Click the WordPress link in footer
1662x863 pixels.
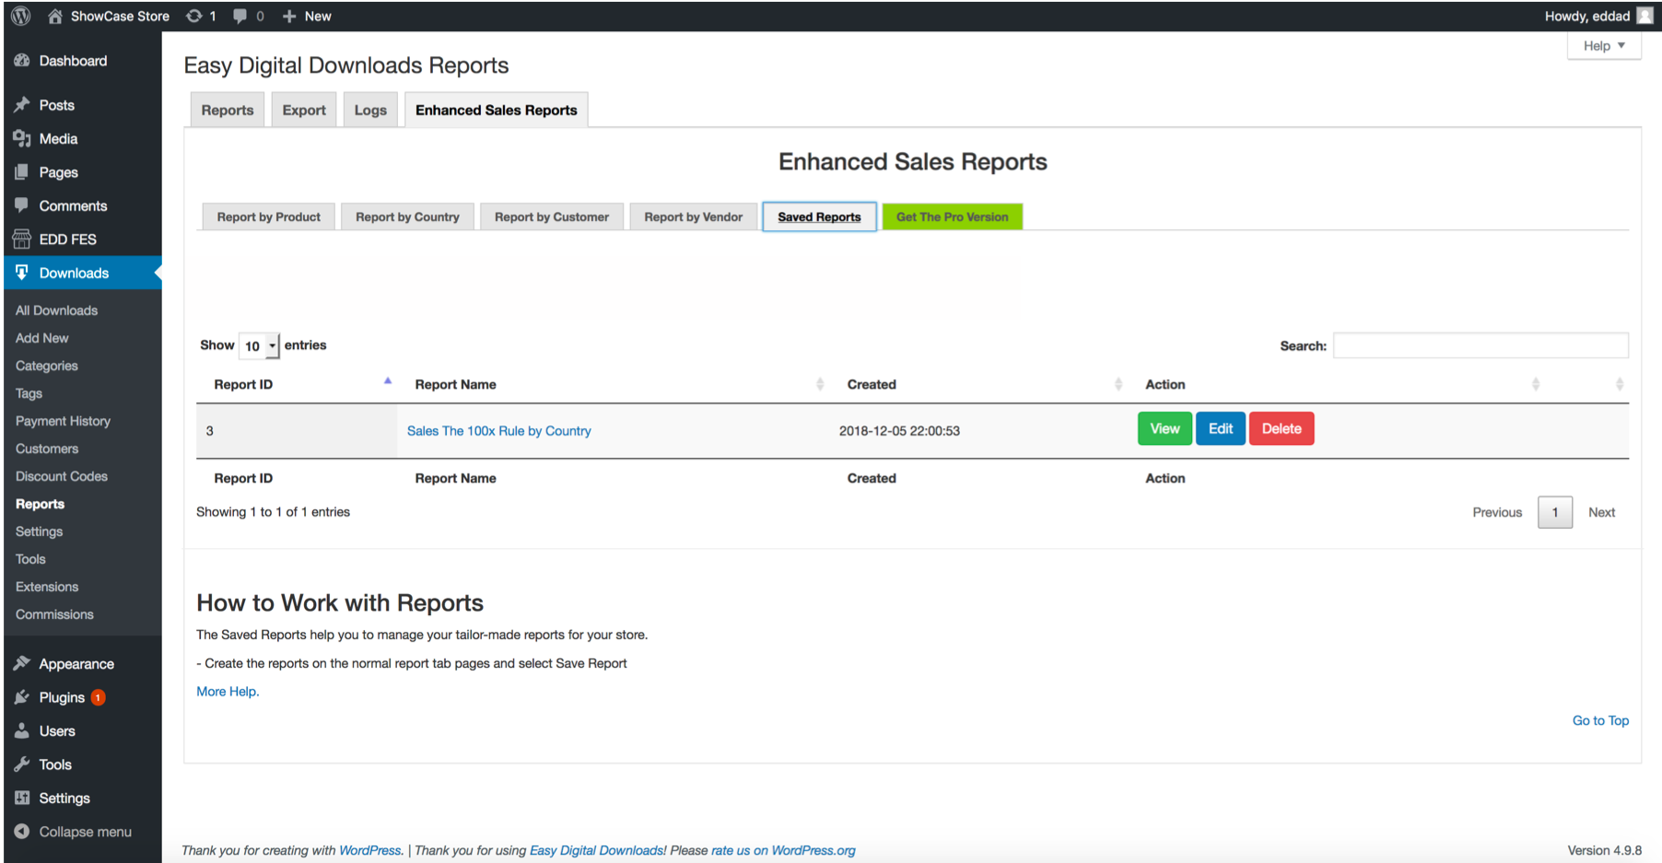370,850
